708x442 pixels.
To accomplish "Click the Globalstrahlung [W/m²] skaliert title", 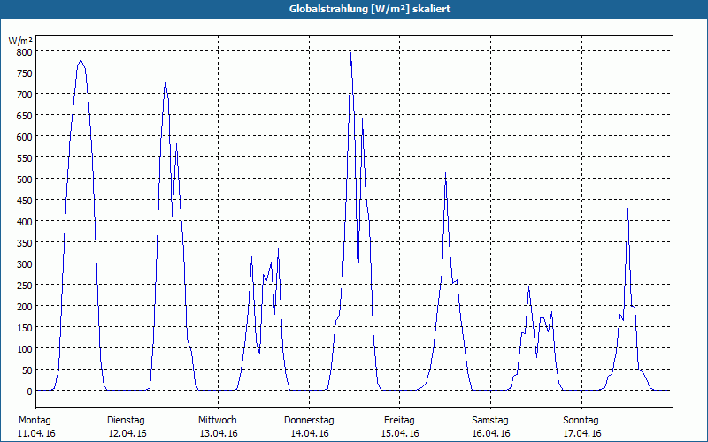I will [x=369, y=9].
